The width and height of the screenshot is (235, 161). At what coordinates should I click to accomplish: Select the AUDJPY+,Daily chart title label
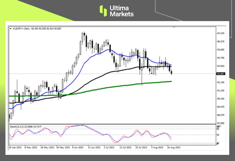21,29
